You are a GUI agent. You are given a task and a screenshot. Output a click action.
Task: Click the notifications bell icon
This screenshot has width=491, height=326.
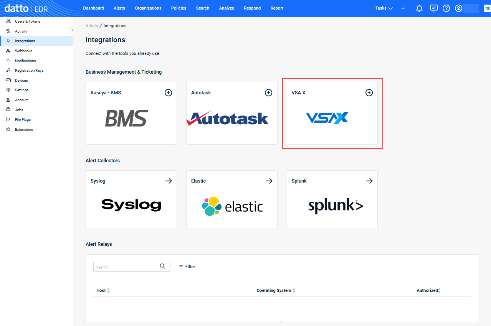419,8
